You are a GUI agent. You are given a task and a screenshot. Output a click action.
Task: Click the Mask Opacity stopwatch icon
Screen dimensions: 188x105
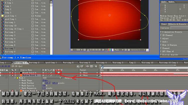coord(20,86)
